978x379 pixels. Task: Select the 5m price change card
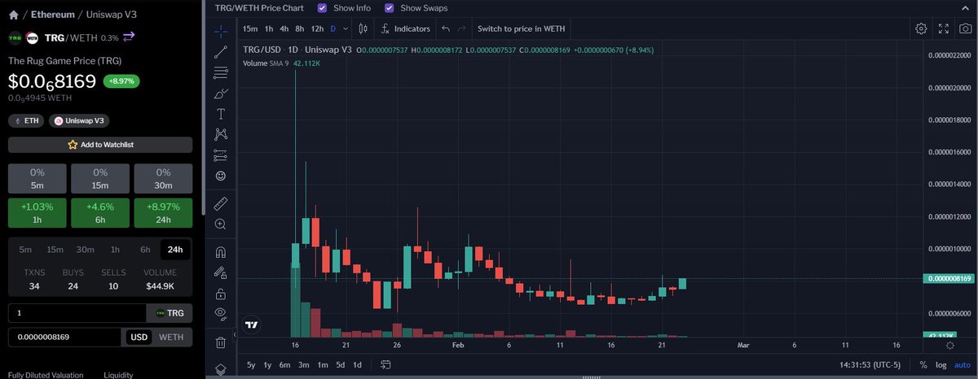pyautogui.click(x=37, y=178)
